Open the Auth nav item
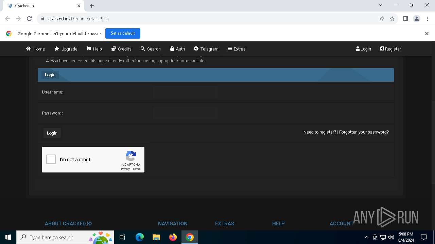Screen dimensions: 435x244 [177, 49]
